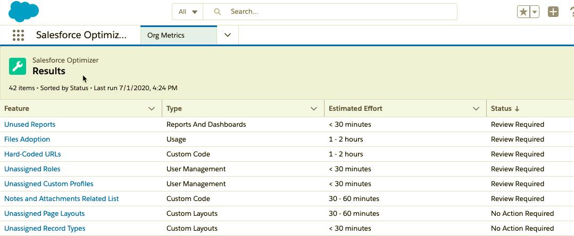The width and height of the screenshot is (574, 236).
Task: Open the All search scope dropdown
Action: 188,12
